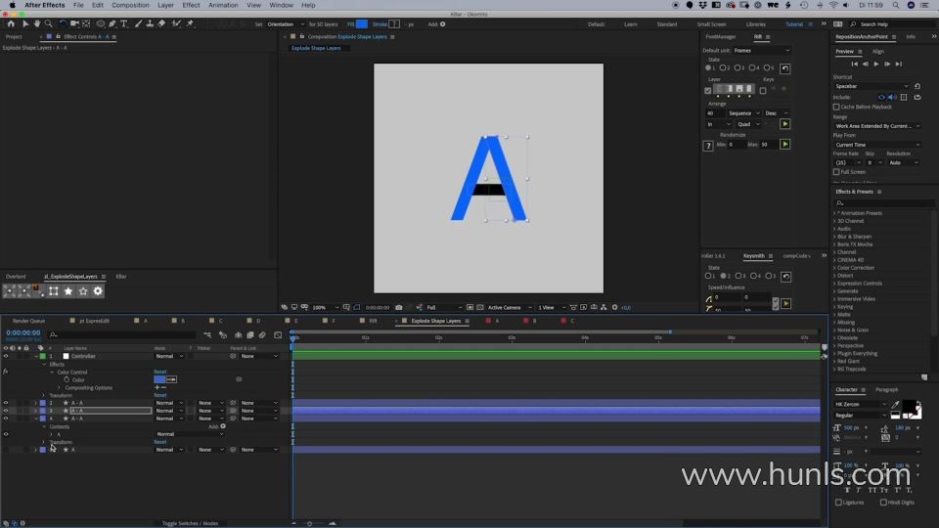The image size is (939, 528).
Task: Open the Default unit Frames dropdown
Action: pyautogui.click(x=761, y=51)
